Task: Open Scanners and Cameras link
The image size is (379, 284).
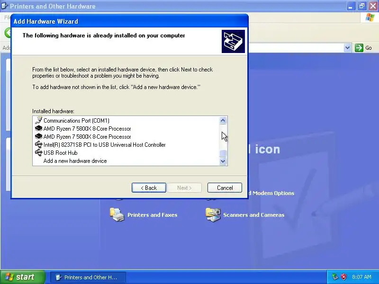Action: point(253,215)
